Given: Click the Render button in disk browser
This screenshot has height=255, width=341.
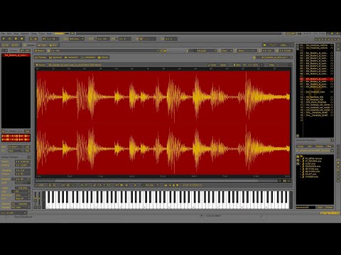Looking at the screenshot, I should 329,208.
